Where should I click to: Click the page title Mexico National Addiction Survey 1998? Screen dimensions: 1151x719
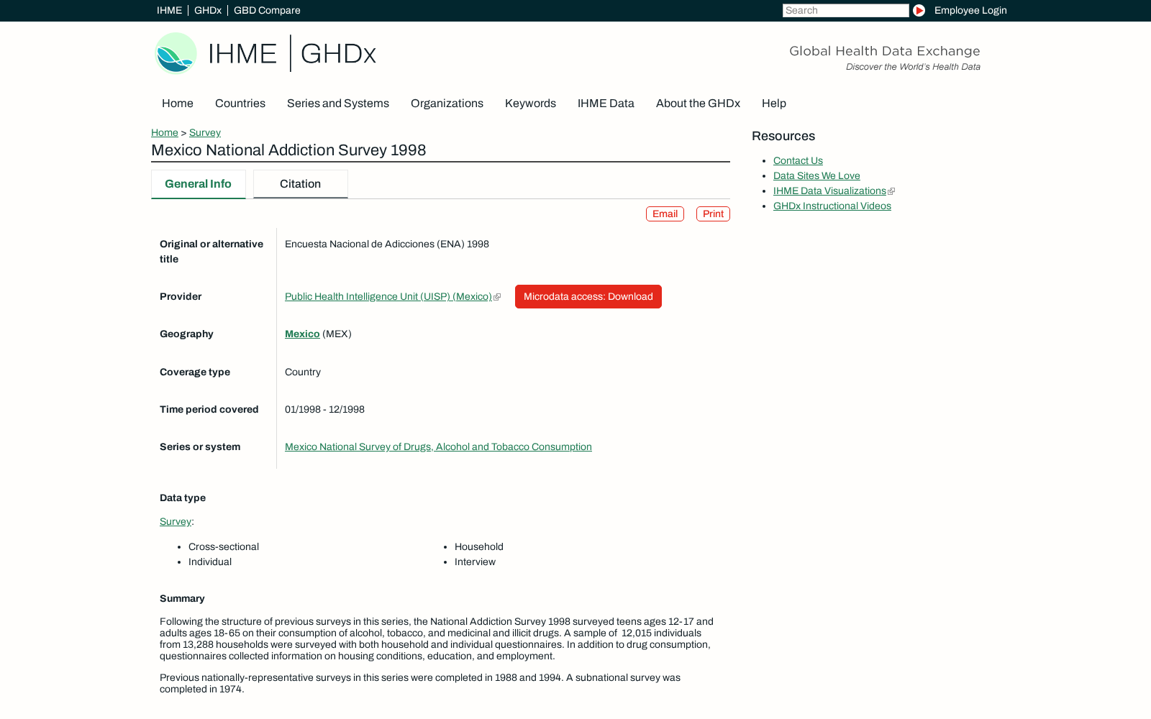288,150
